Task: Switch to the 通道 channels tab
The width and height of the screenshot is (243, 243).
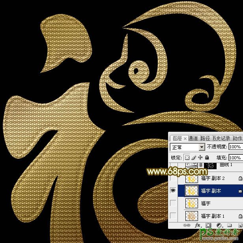Action: (x=193, y=138)
